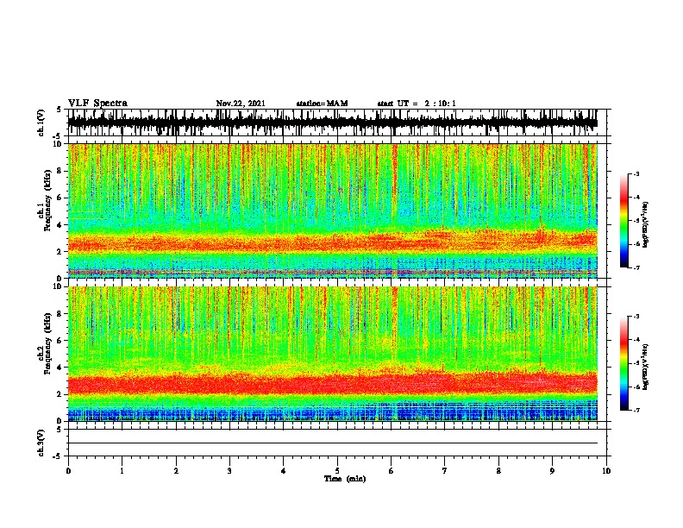The image size is (683, 528).
Task: Click the flat ch.3 voltage trace line
Action: (332, 443)
